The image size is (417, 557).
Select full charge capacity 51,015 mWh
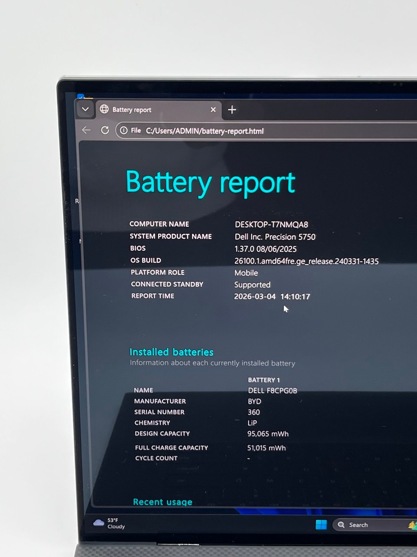267,448
